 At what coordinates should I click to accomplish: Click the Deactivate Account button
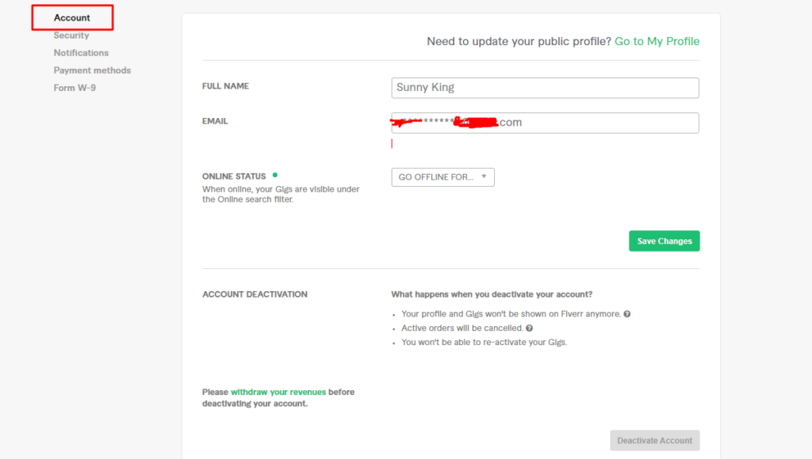coord(654,440)
